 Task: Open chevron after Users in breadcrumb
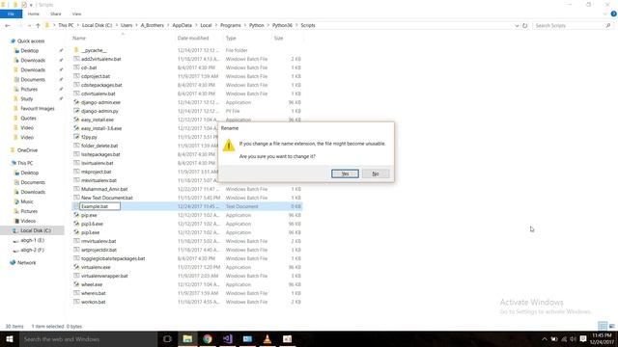(x=137, y=25)
